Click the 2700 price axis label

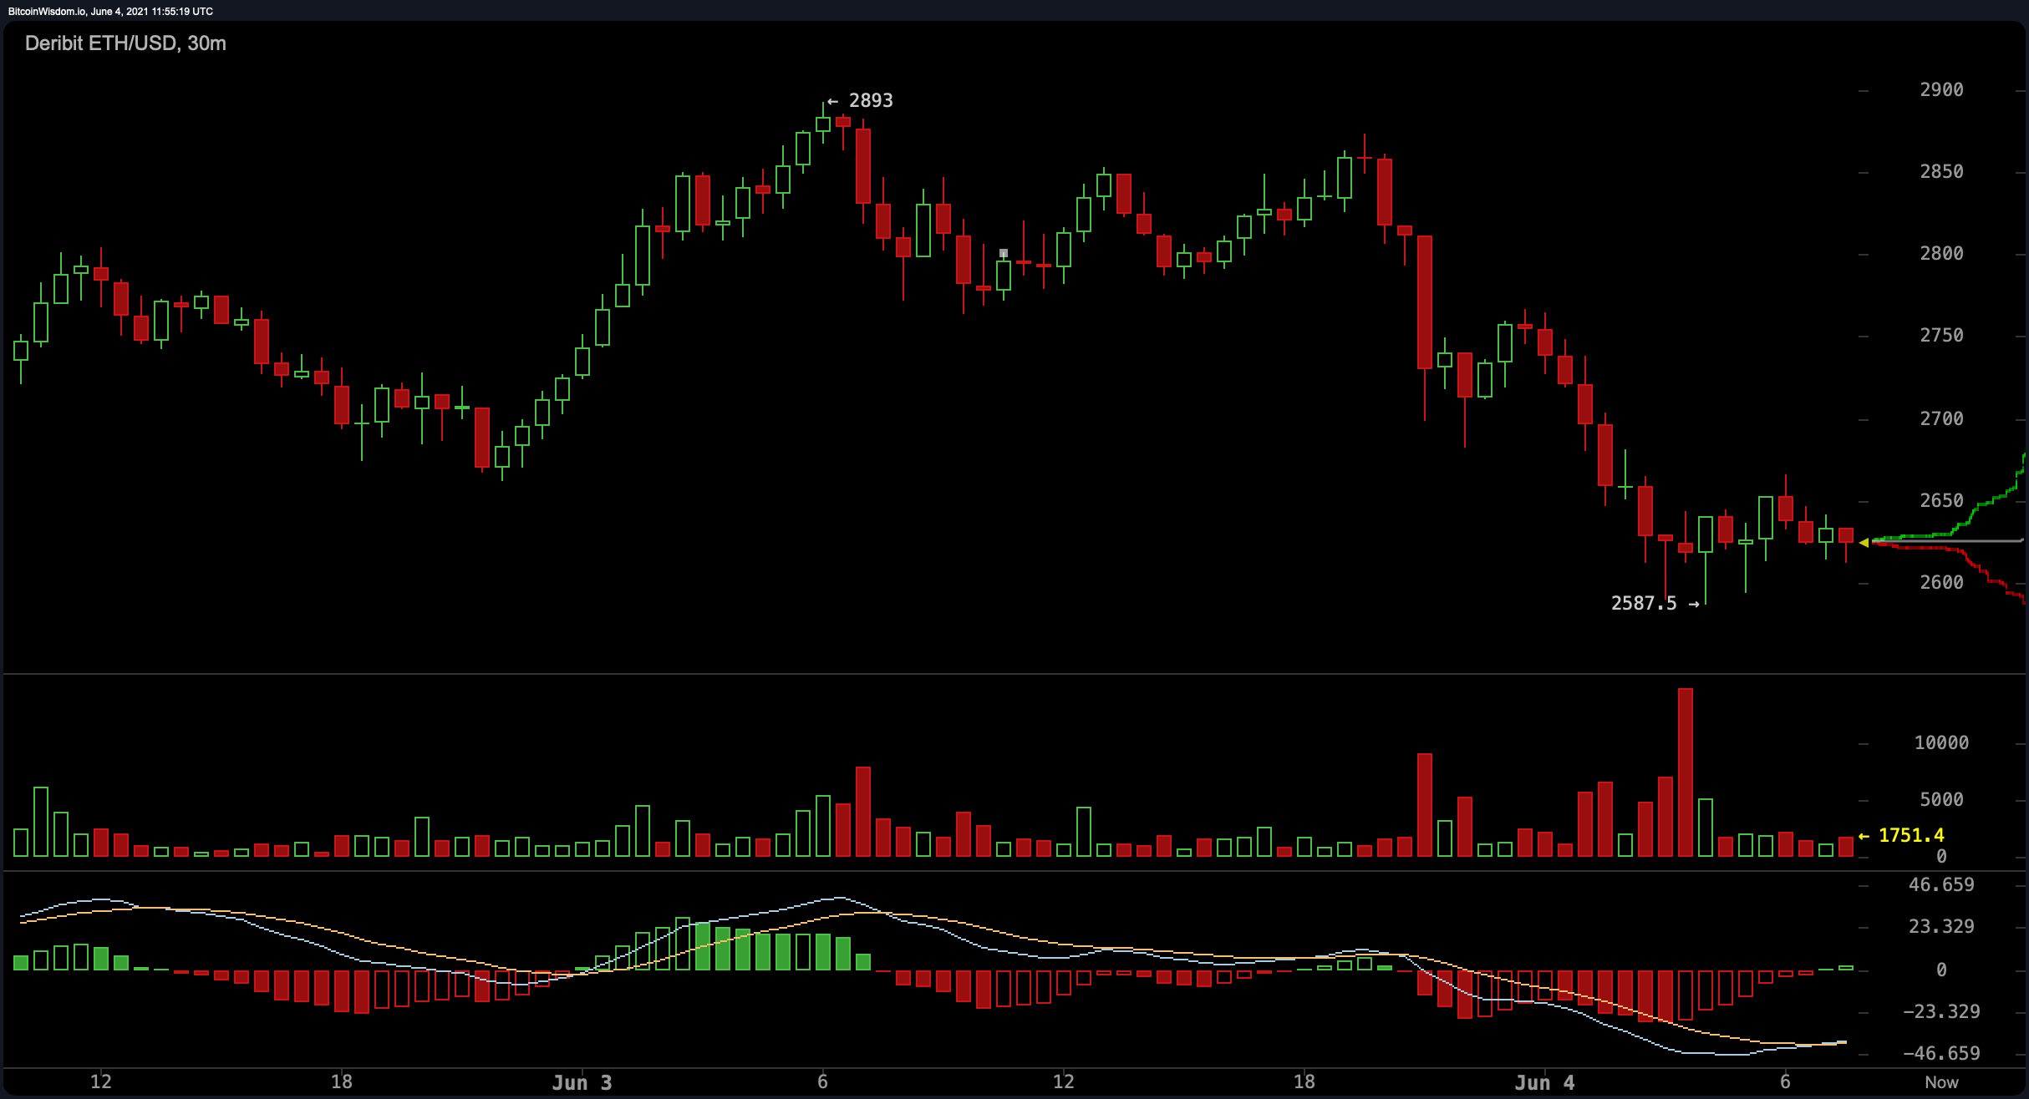coord(1941,419)
